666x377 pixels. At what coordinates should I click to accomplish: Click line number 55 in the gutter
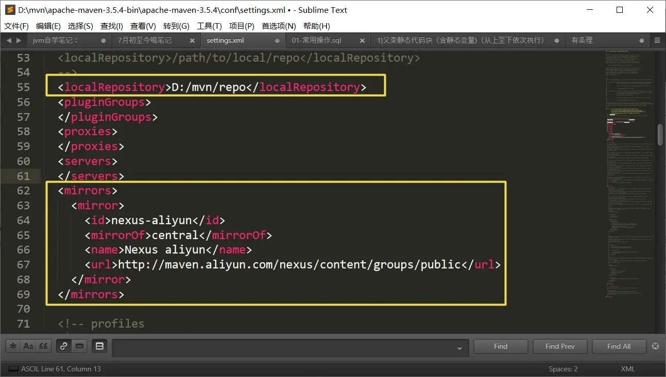coord(24,87)
